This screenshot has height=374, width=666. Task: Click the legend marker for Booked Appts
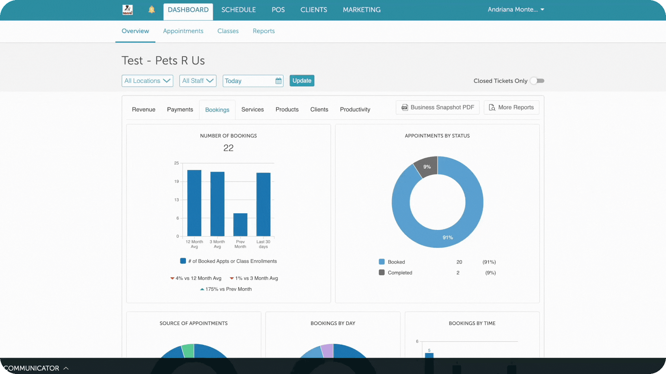(x=183, y=261)
